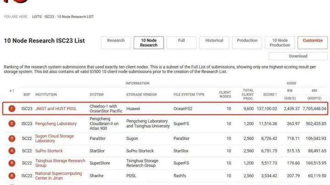This screenshot has height=185, width=330.
Task: Select the 7,705,448.04 MD value
Action: 314,109
